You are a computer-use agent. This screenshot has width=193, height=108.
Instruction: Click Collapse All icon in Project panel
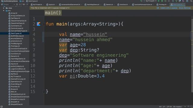(20, 4)
